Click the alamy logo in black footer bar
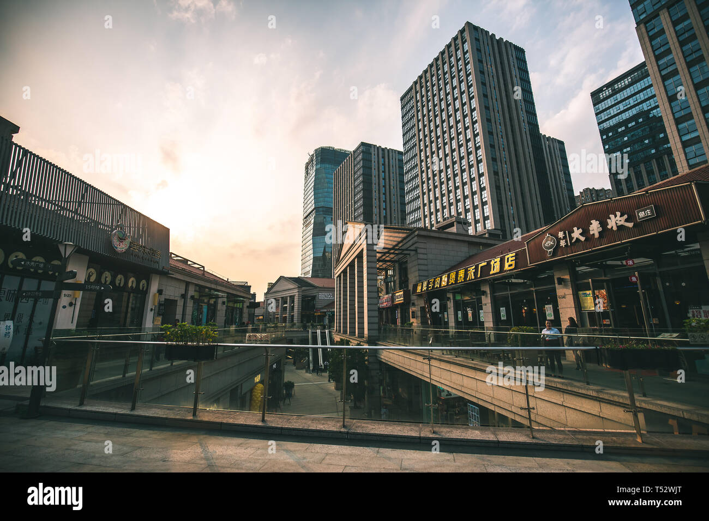The image size is (709, 521). 55,496
